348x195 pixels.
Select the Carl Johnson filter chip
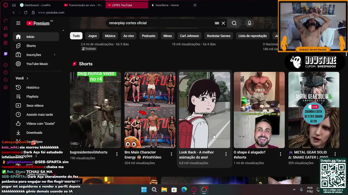coord(189,36)
